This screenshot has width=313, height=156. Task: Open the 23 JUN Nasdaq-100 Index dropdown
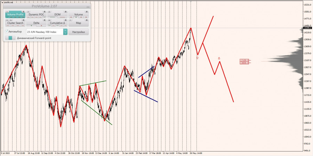pos(45,32)
